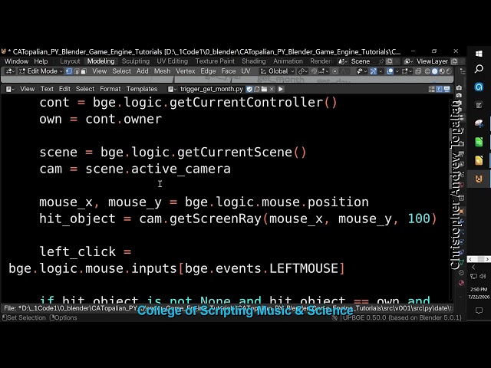Enable face select mode
This screenshot has height=368, width=491.
[84, 71]
